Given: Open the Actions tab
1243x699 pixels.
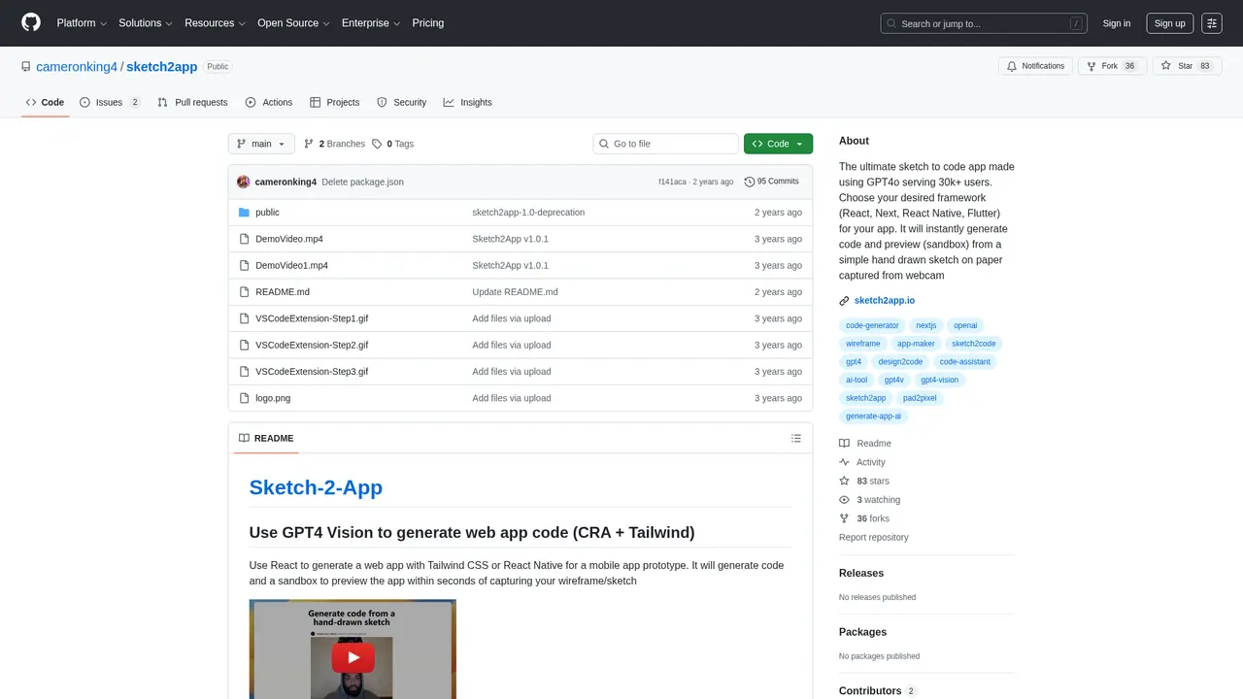Looking at the screenshot, I should coord(269,102).
